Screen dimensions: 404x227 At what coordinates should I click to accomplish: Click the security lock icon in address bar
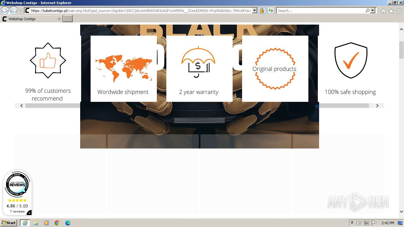(262, 10)
